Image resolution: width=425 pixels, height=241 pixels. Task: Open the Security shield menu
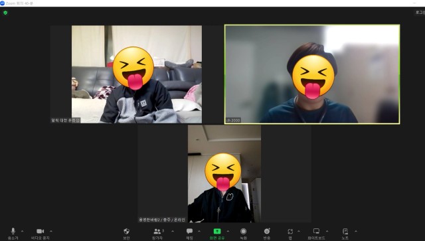tap(126, 234)
